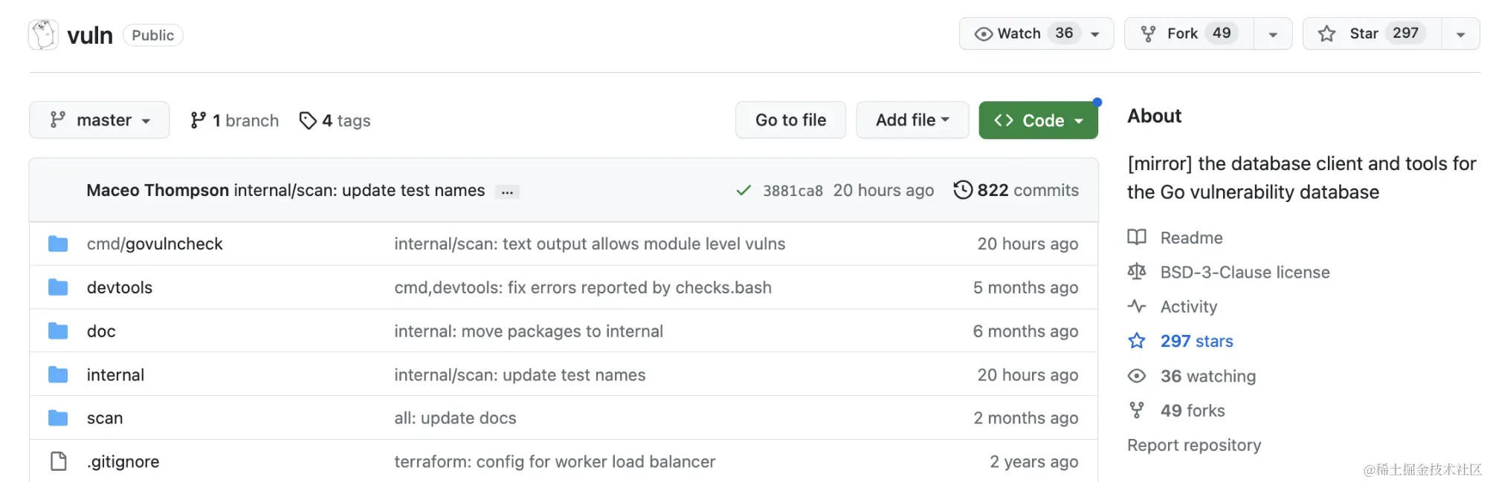
Task: Click the eye icon beside 36 watching
Action: point(1137,376)
